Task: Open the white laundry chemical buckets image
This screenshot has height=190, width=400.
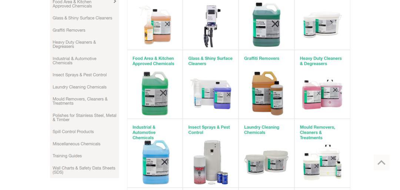Action: click(x=266, y=163)
